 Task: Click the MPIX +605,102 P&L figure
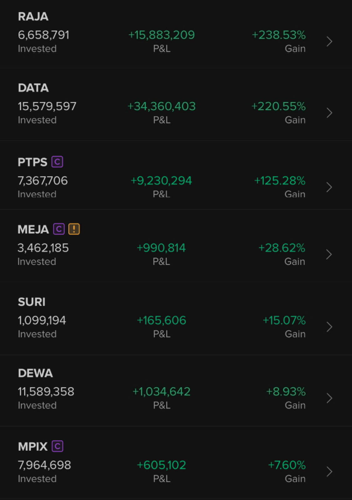[x=161, y=465]
